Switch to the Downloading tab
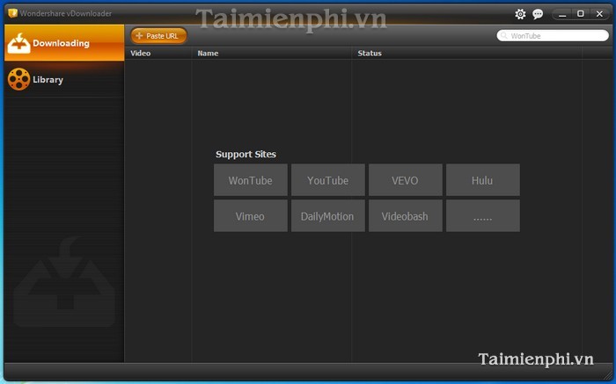Screen dimensions: 616x384 click(64, 43)
